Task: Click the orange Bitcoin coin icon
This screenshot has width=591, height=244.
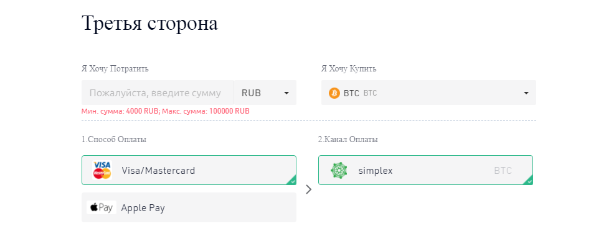Action: pyautogui.click(x=334, y=93)
